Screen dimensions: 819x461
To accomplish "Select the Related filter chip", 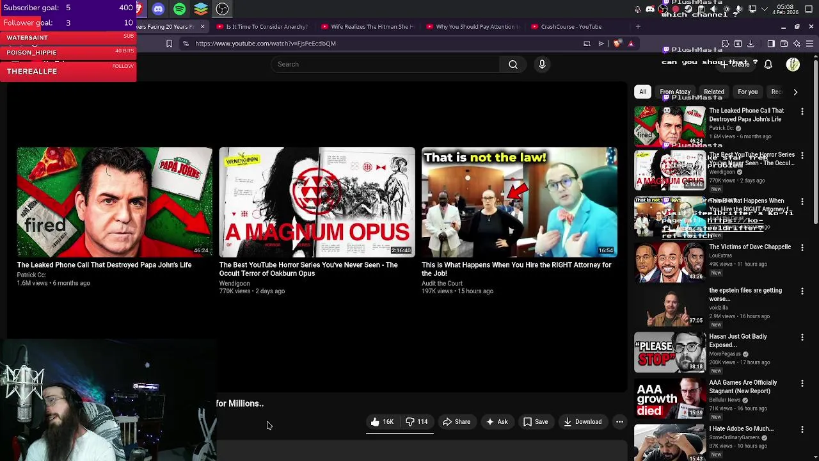I will [714, 92].
